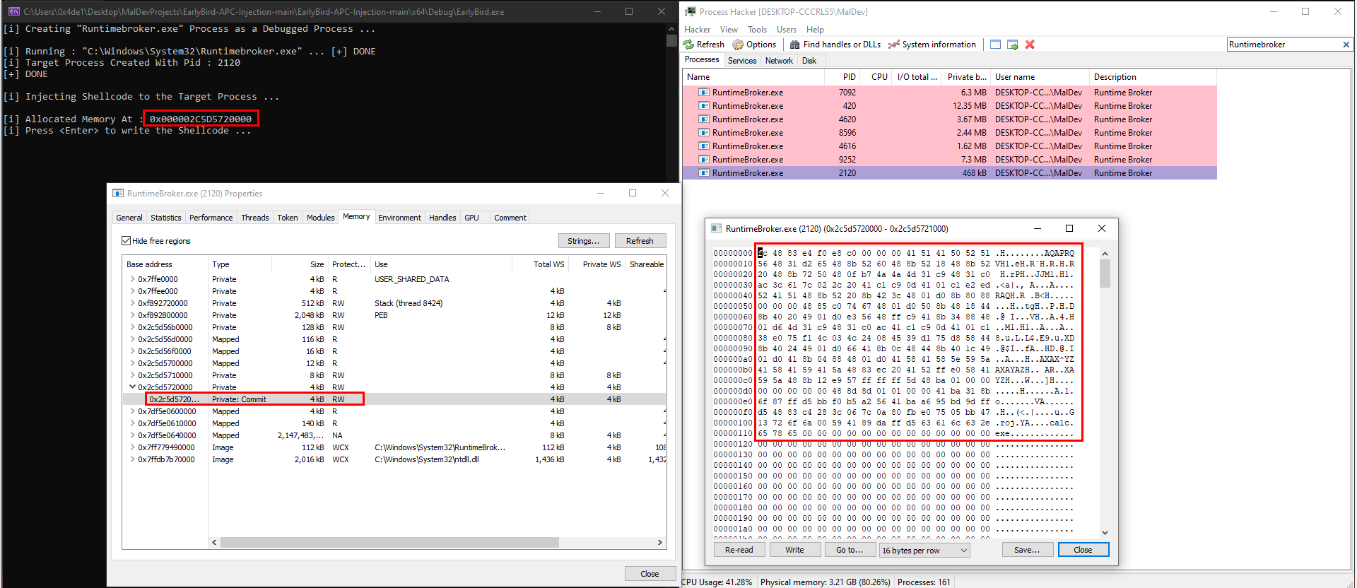Click the Go to... button

[850, 550]
